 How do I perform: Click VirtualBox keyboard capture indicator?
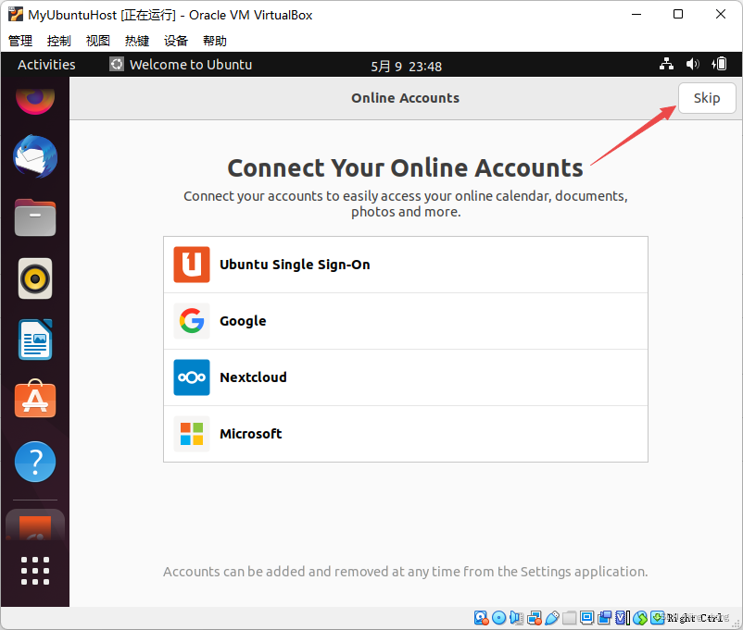(x=658, y=618)
